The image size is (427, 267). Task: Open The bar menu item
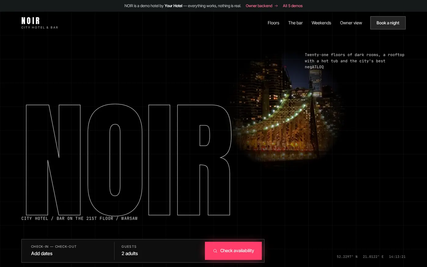(x=295, y=23)
